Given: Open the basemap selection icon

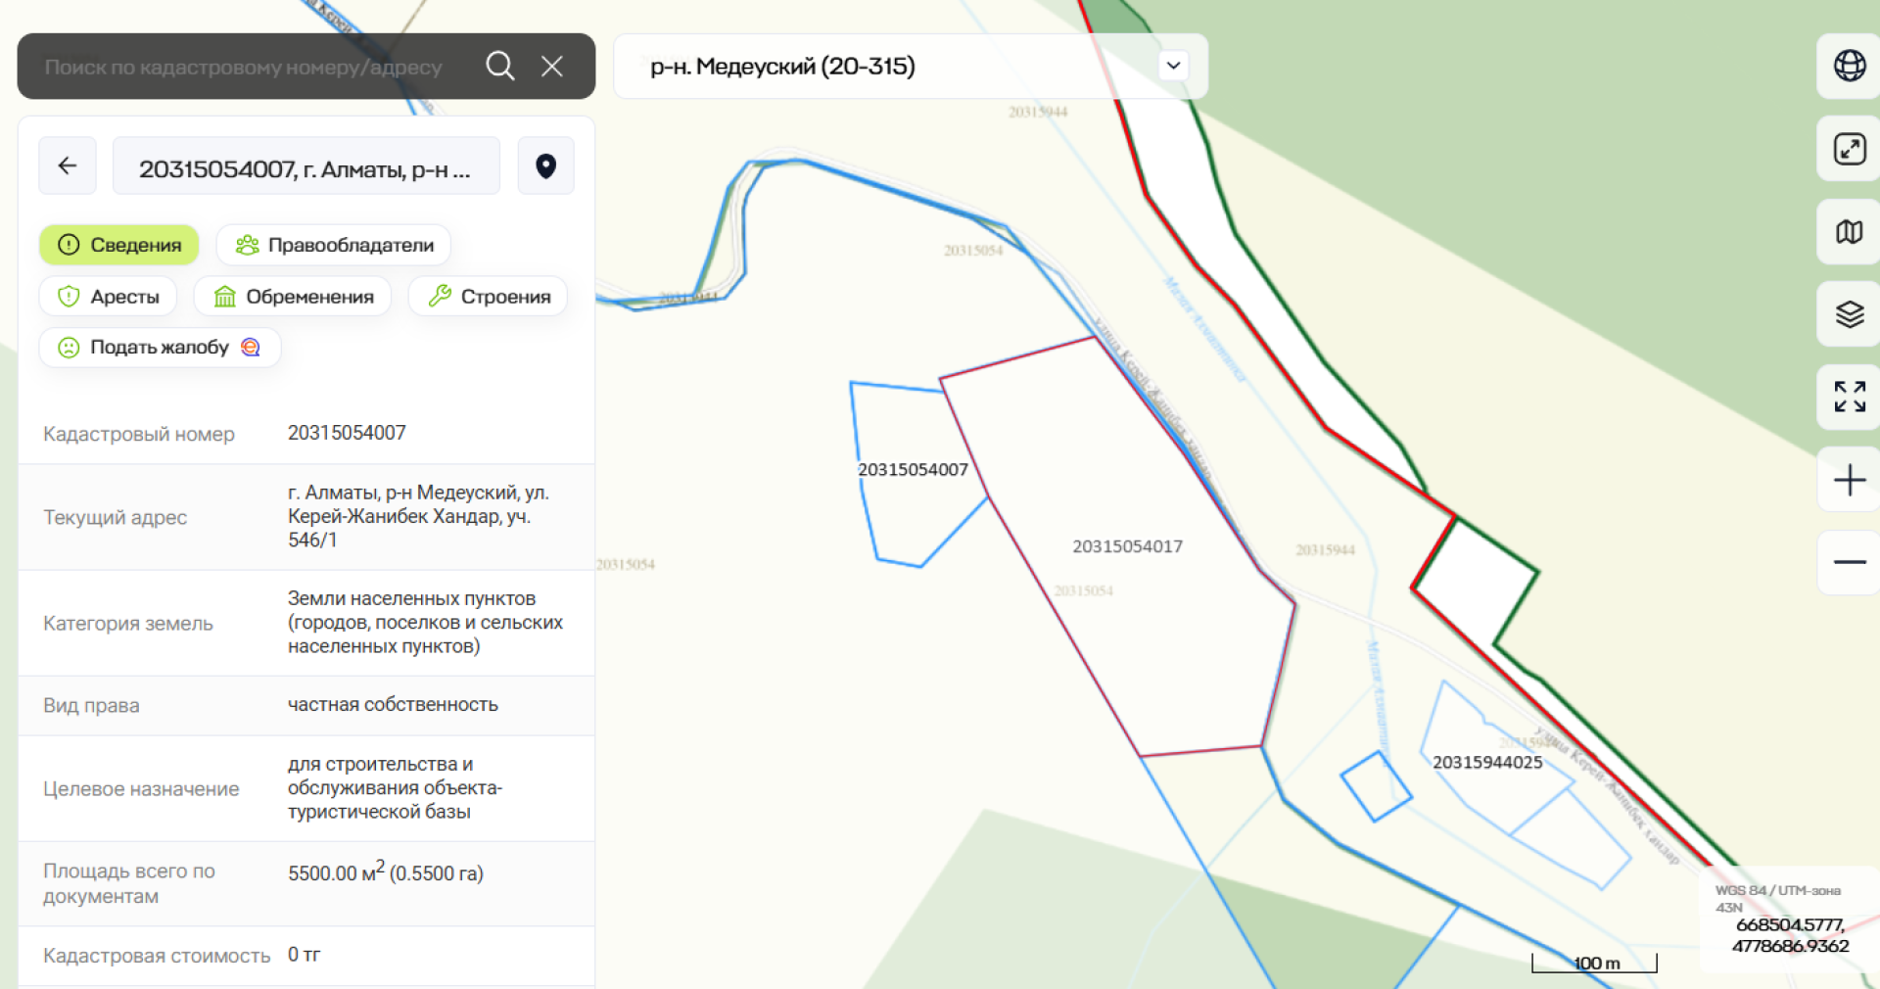Looking at the screenshot, I should (1849, 232).
